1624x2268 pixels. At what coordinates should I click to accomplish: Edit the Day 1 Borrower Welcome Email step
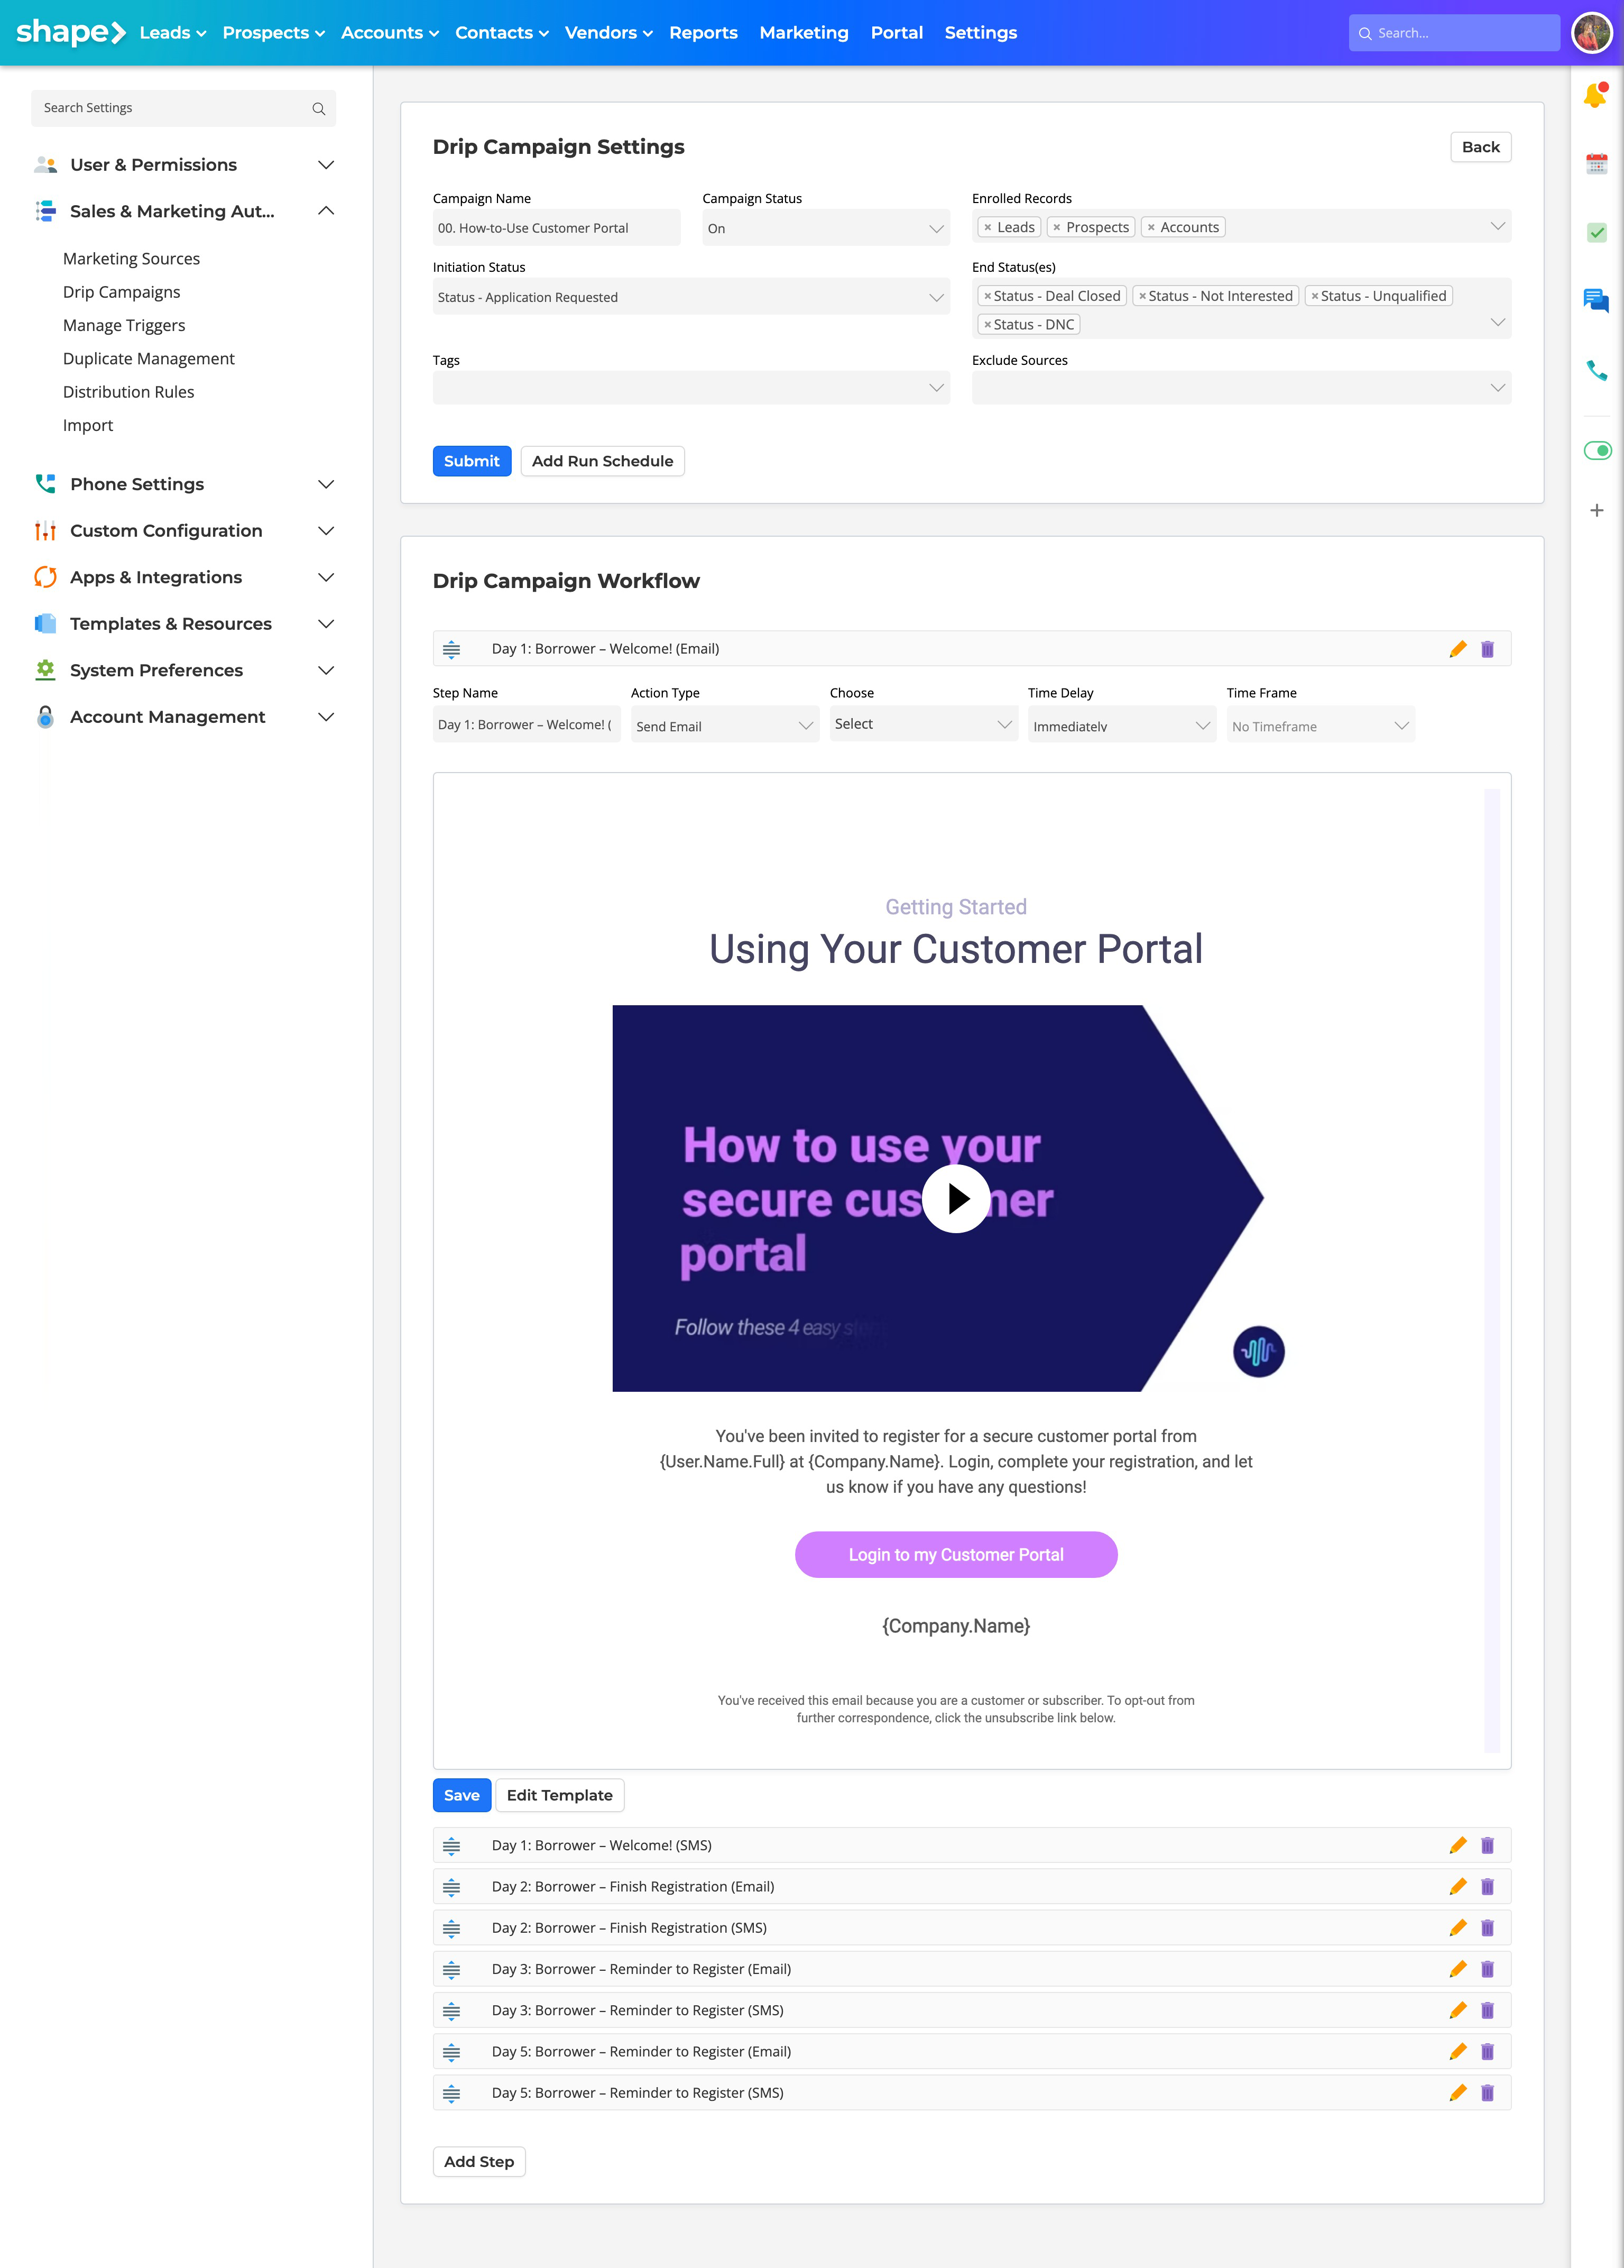pyautogui.click(x=1458, y=648)
